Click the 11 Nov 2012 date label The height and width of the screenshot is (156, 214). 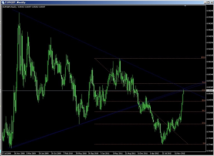coord(180,153)
